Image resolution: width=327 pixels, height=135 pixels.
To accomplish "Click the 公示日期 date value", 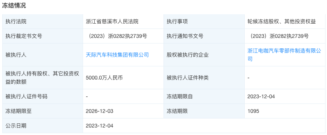I will pyautogui.click(x=100, y=126).
